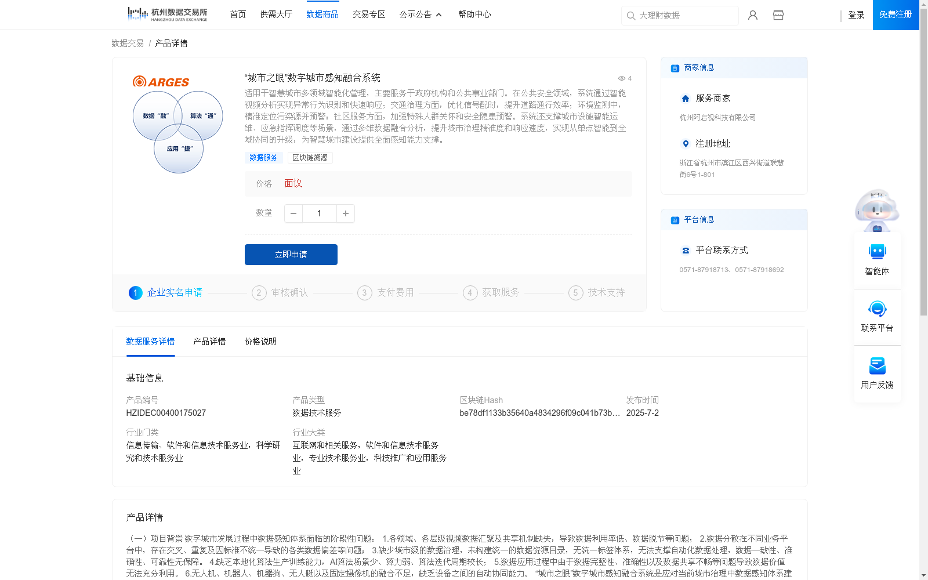Viewport: 928px width, 580px height.
Task: Click the 立即申请 button
Action: (x=291, y=255)
